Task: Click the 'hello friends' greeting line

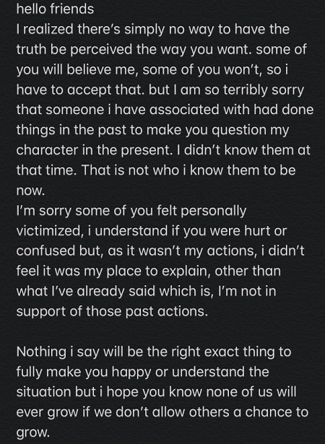Action: pyautogui.click(x=55, y=9)
